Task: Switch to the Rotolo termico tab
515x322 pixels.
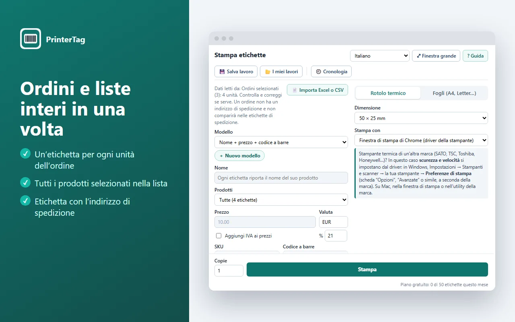Action: click(388, 93)
